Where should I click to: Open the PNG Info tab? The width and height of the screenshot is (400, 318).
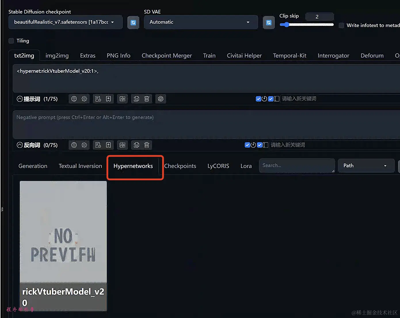[x=119, y=55]
